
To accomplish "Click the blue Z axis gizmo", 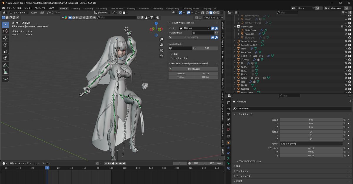I will pos(156,23).
